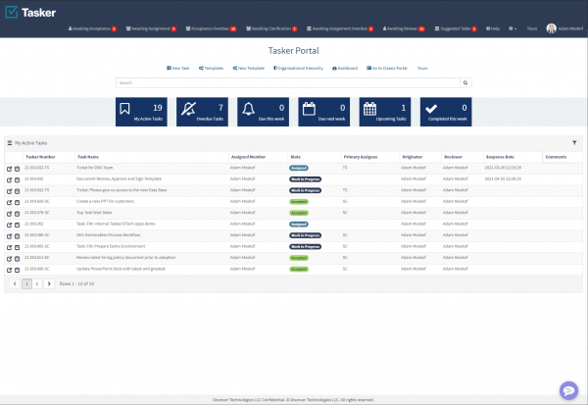Viewport: 588px width, 405px height.
Task: Click the user avatar picture
Action: point(551,28)
